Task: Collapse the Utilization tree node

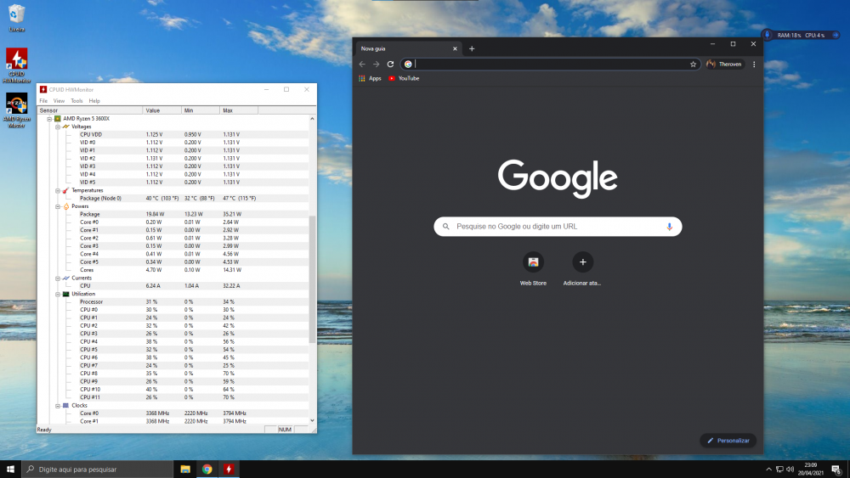Action: coord(58,294)
